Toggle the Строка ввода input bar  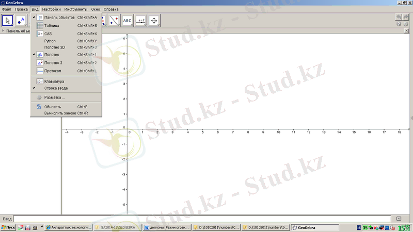[x=66, y=88]
